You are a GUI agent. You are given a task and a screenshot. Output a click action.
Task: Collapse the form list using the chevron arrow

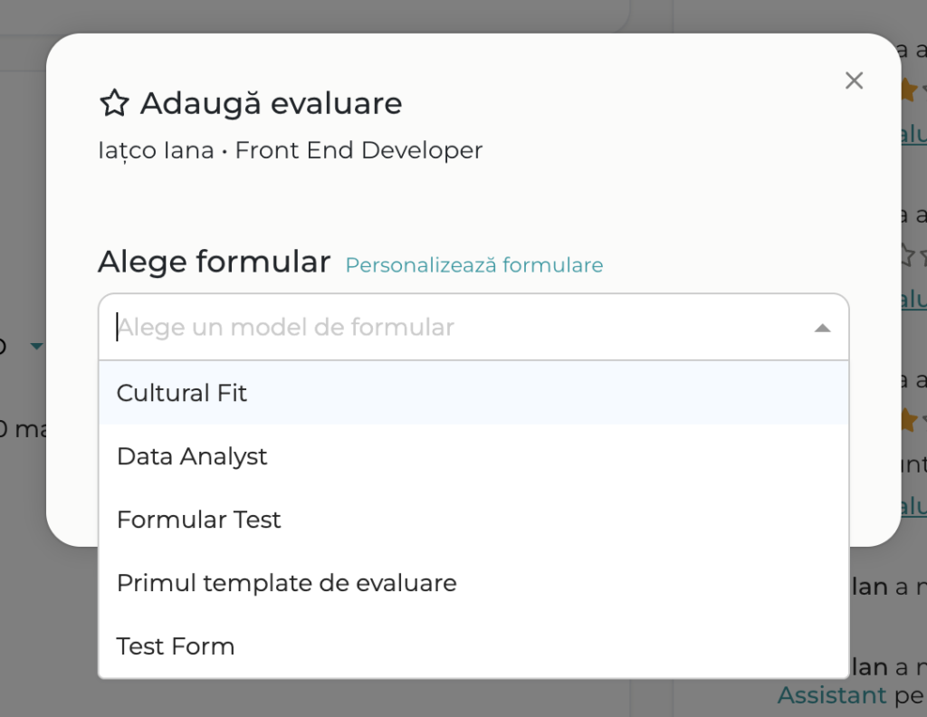822,327
